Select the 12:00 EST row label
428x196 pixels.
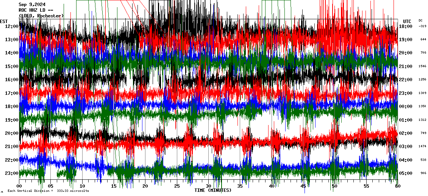pyautogui.click(x=11, y=26)
